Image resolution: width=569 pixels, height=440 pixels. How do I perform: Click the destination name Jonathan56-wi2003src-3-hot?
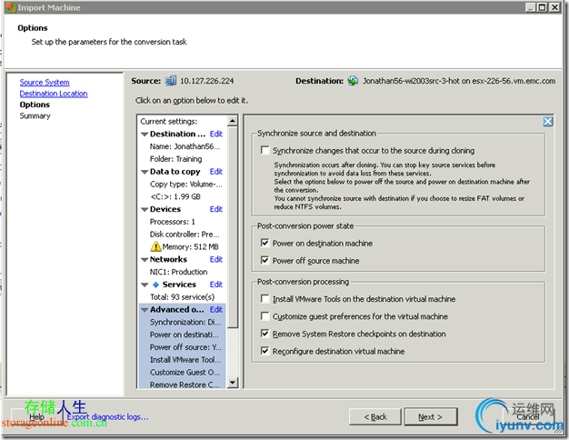[411, 81]
